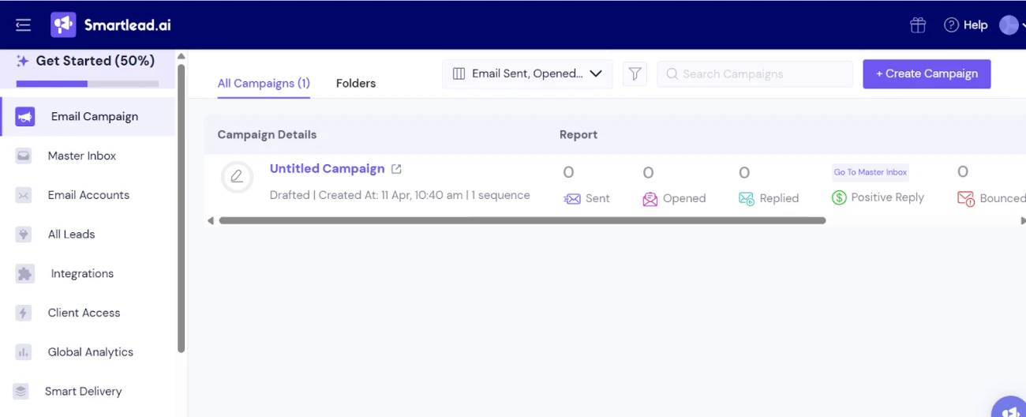Click the Campaign Details column header
This screenshot has width=1026, height=417.
coord(267,135)
